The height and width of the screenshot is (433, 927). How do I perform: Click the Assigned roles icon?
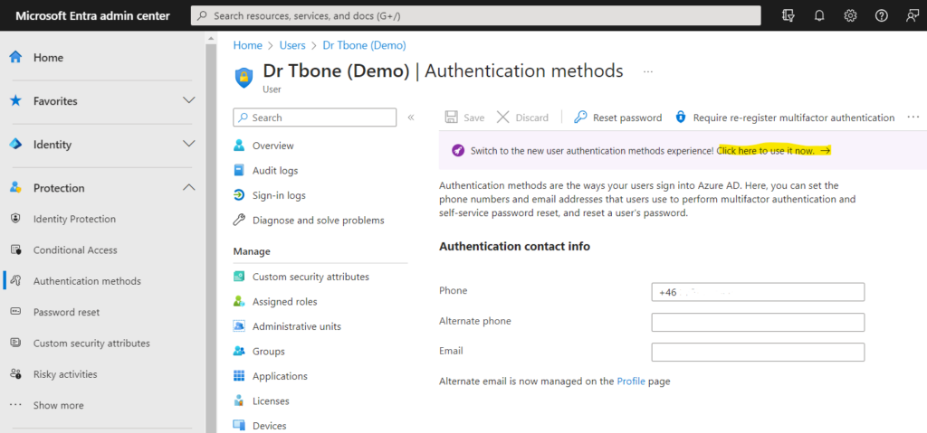coord(239,301)
